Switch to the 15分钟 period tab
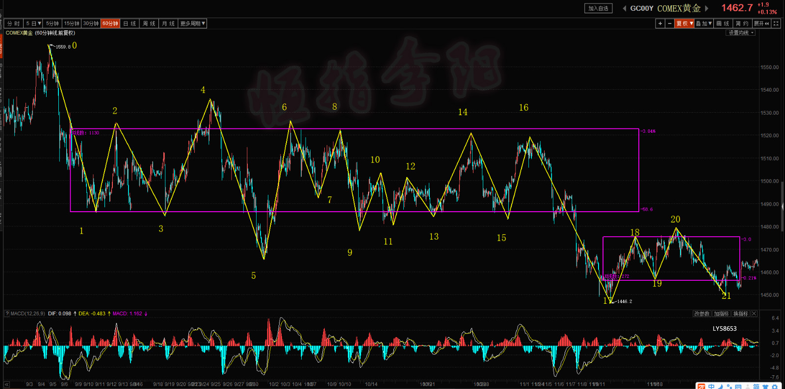The height and width of the screenshot is (389, 785). click(x=71, y=24)
